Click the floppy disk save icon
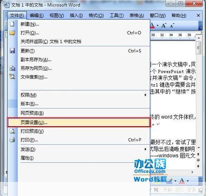This screenshot has height=196, width=206. click(12, 51)
